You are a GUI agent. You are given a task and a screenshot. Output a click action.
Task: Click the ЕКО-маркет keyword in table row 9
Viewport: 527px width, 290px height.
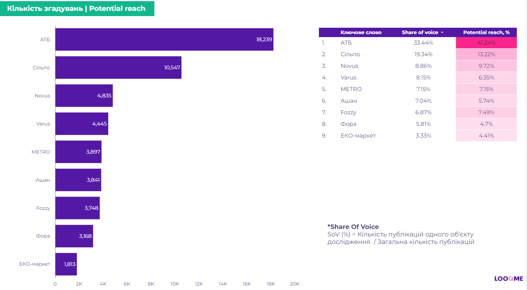pos(358,136)
